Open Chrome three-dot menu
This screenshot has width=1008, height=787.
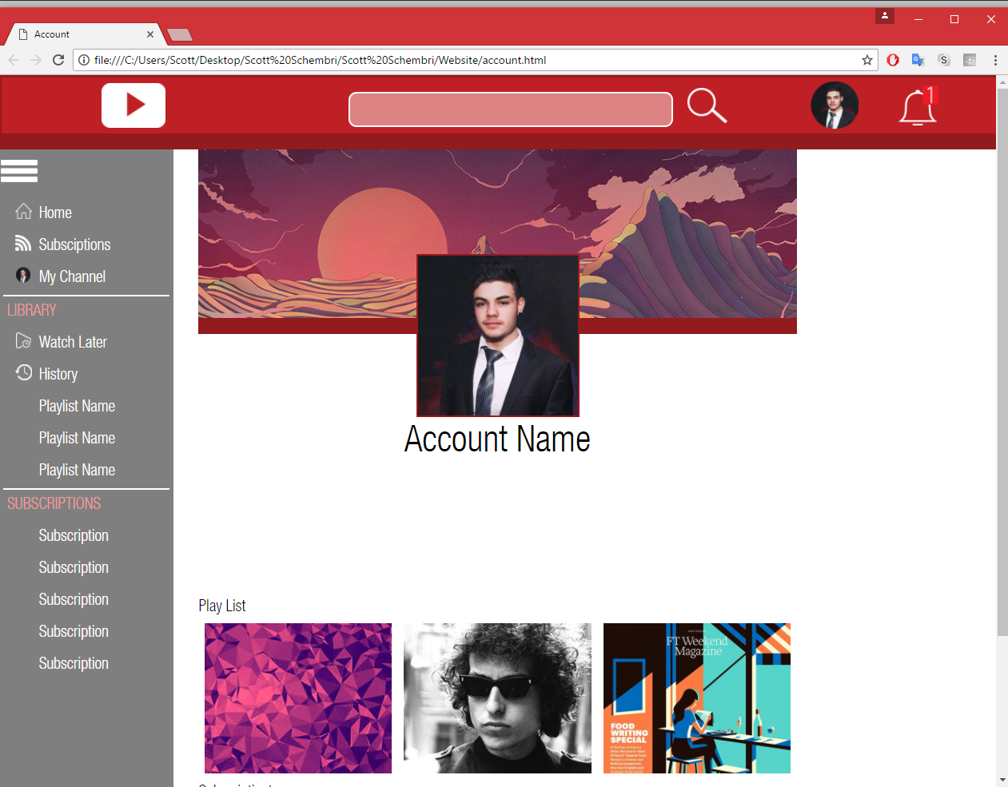[x=995, y=60]
